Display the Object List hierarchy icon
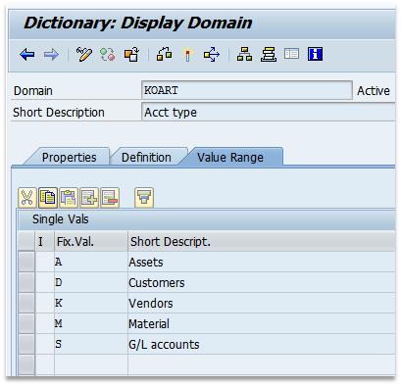 [x=244, y=54]
